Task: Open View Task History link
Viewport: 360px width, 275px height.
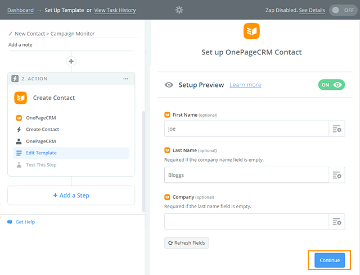Action: 115,10
